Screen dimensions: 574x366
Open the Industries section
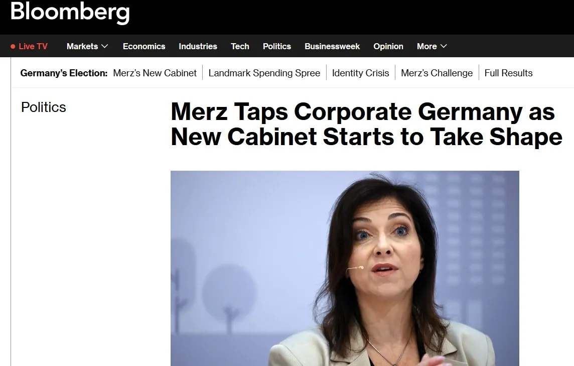click(x=198, y=46)
